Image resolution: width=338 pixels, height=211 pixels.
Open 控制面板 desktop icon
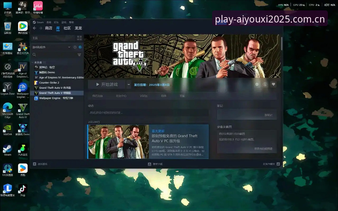coord(7,48)
